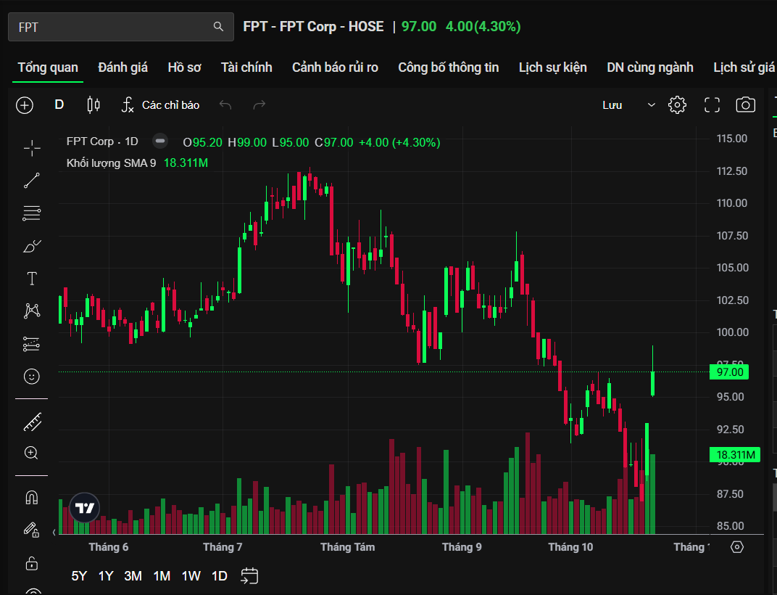Open the emoji icons tool
The width and height of the screenshot is (777, 595).
[32, 376]
